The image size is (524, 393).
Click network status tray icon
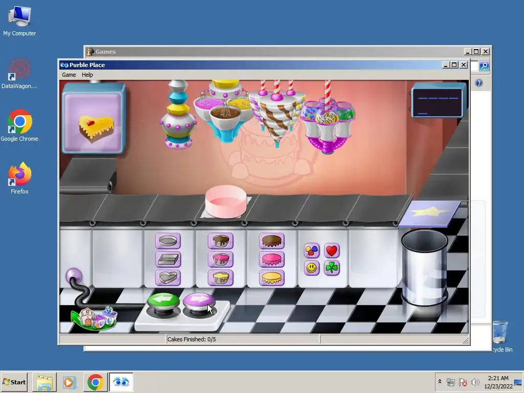point(450,382)
